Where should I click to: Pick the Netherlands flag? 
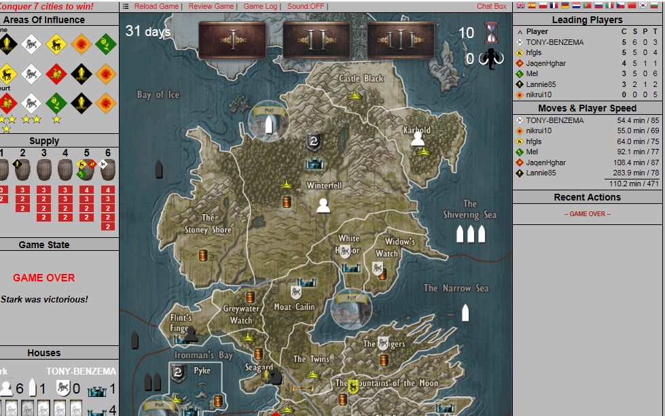point(576,5)
